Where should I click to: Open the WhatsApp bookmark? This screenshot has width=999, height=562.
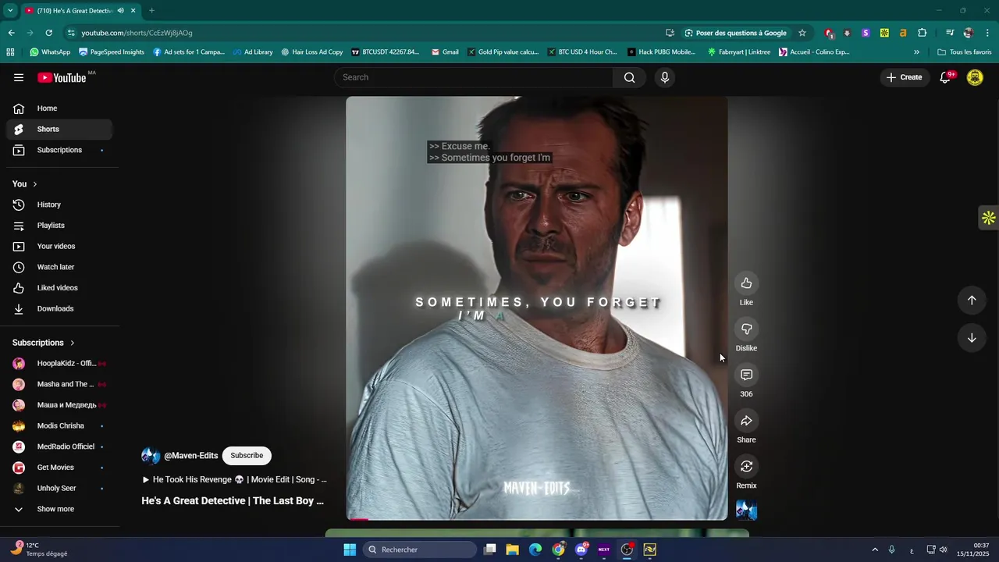[x=50, y=52]
